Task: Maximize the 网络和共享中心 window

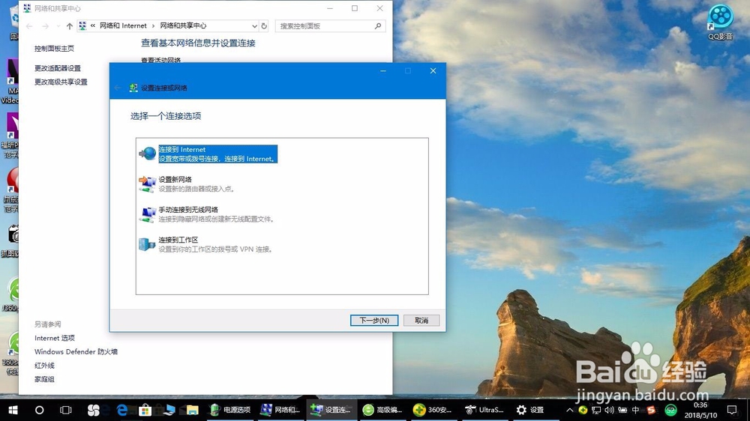Action: (355, 8)
